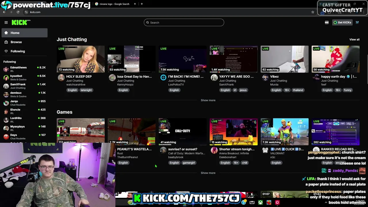Click baabybrook channel avatar
Image resolution: width=368 pixels, height=207 pixels.
coord(163,150)
